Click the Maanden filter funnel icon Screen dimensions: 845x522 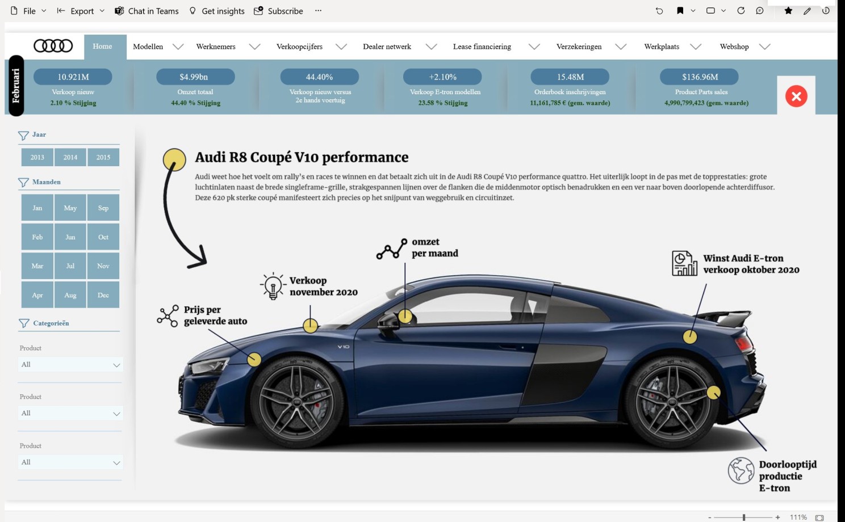click(x=23, y=183)
